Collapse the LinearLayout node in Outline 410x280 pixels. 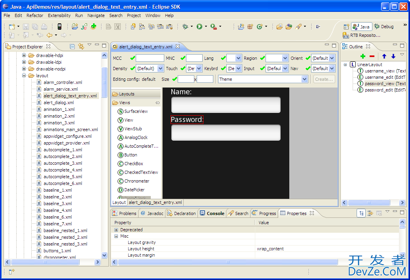coord(345,65)
